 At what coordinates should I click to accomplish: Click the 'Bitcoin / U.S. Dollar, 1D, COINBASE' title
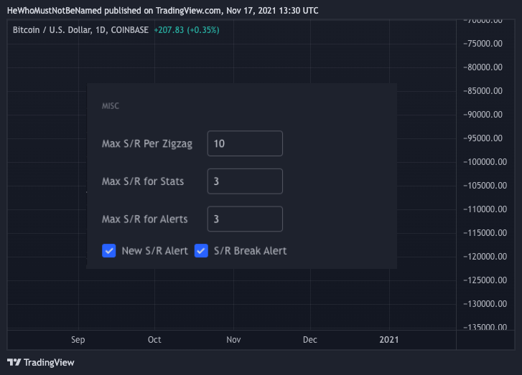click(80, 30)
